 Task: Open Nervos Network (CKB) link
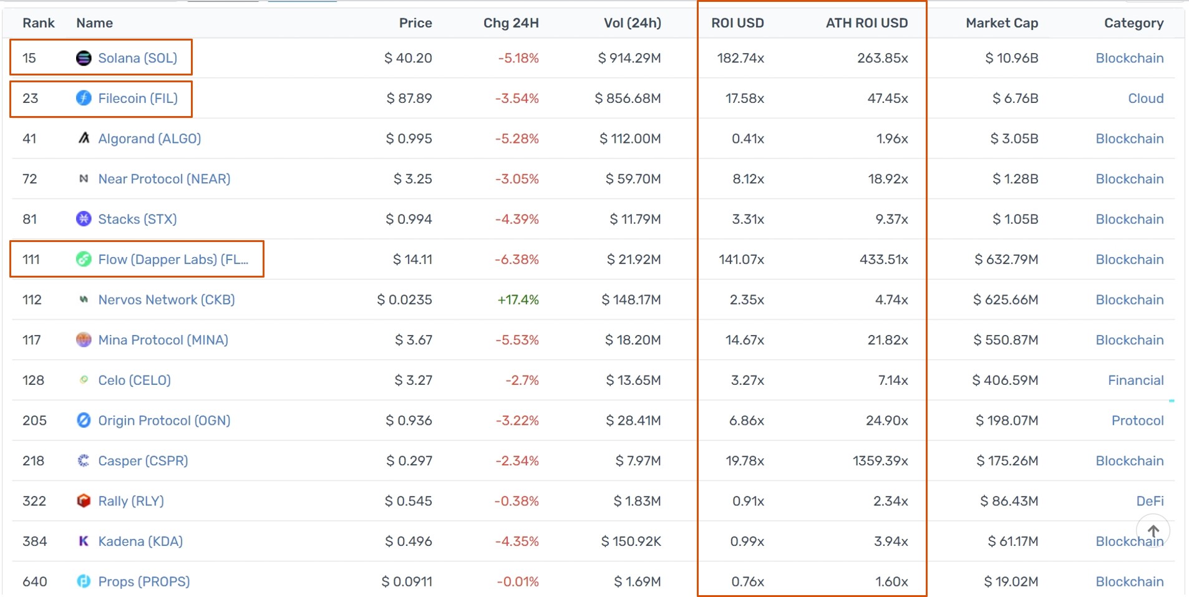click(x=167, y=299)
